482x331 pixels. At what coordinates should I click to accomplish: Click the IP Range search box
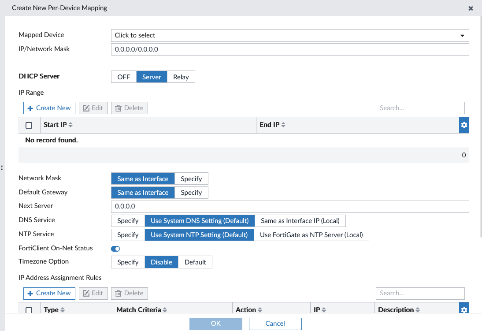(x=420, y=108)
